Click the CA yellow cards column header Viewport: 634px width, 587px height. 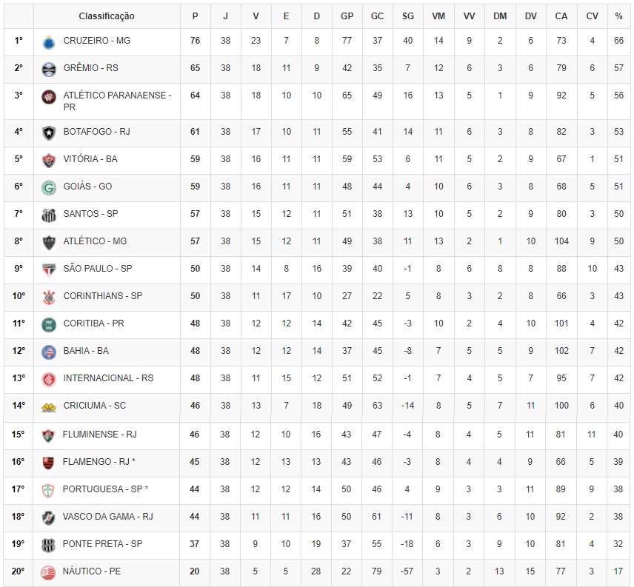click(561, 16)
